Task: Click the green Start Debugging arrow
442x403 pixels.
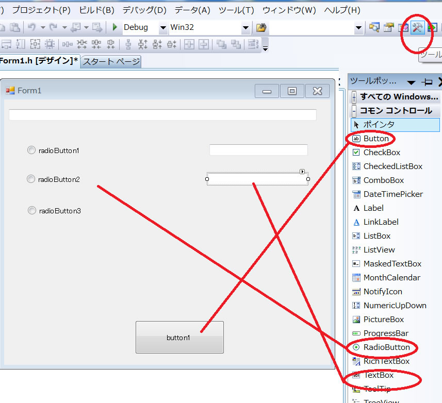Action: tap(115, 27)
